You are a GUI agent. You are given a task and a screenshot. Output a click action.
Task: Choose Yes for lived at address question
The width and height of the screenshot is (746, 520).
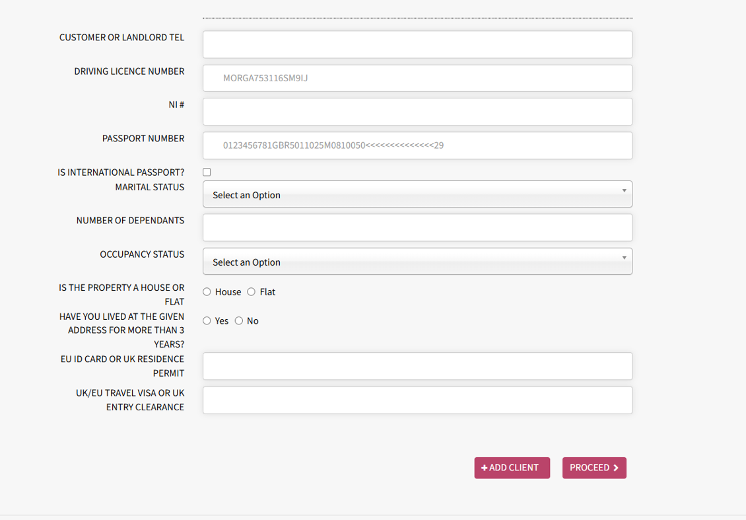point(207,320)
